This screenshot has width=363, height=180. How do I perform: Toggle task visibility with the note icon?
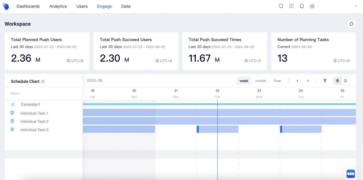tap(346, 81)
